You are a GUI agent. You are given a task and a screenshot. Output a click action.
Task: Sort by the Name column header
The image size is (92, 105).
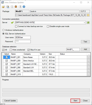(16, 54)
